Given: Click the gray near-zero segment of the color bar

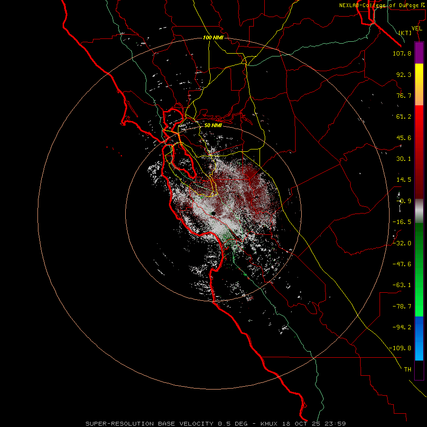Looking at the screenshot, I should (x=419, y=211).
